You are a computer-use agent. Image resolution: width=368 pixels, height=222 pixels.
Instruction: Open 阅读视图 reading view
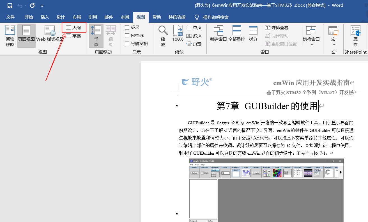tap(10, 36)
